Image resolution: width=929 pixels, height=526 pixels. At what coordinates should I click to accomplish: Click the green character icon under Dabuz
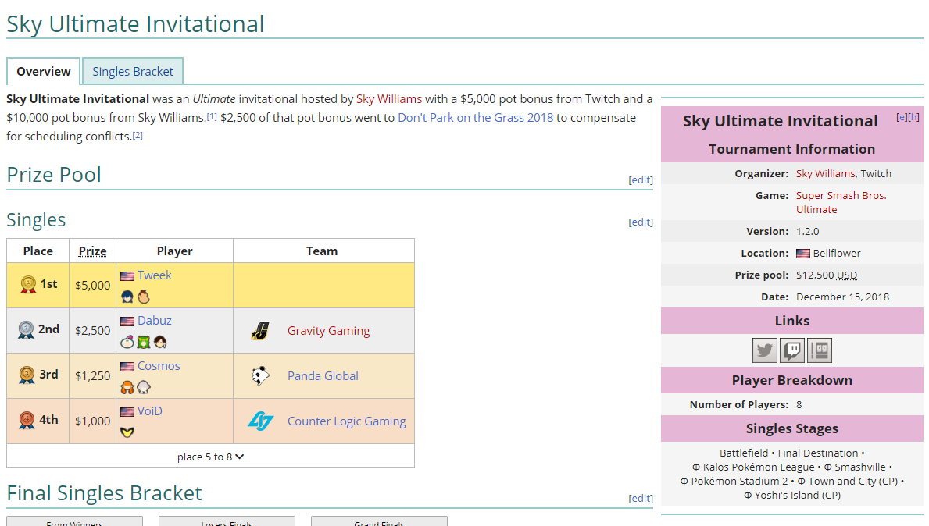click(x=144, y=341)
